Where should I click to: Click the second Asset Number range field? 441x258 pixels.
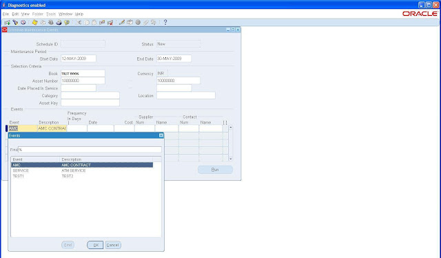(x=178, y=81)
